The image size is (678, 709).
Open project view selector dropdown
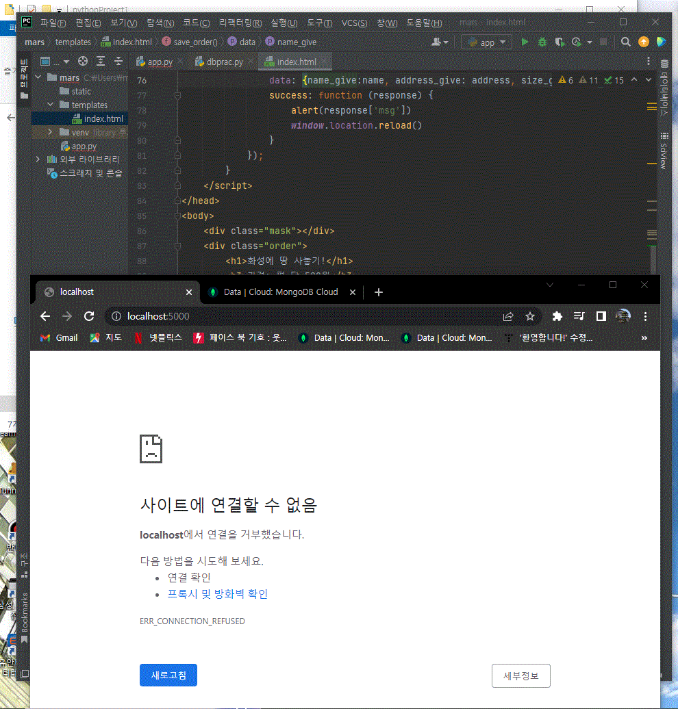tap(55, 61)
